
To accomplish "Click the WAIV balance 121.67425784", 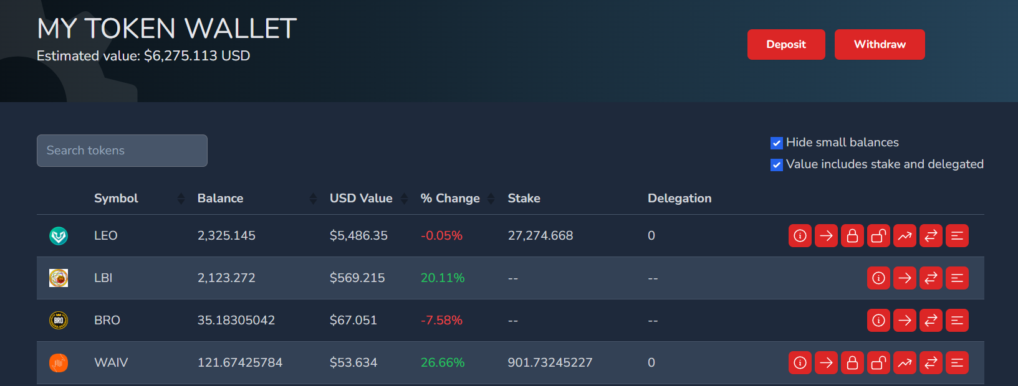I will (240, 363).
